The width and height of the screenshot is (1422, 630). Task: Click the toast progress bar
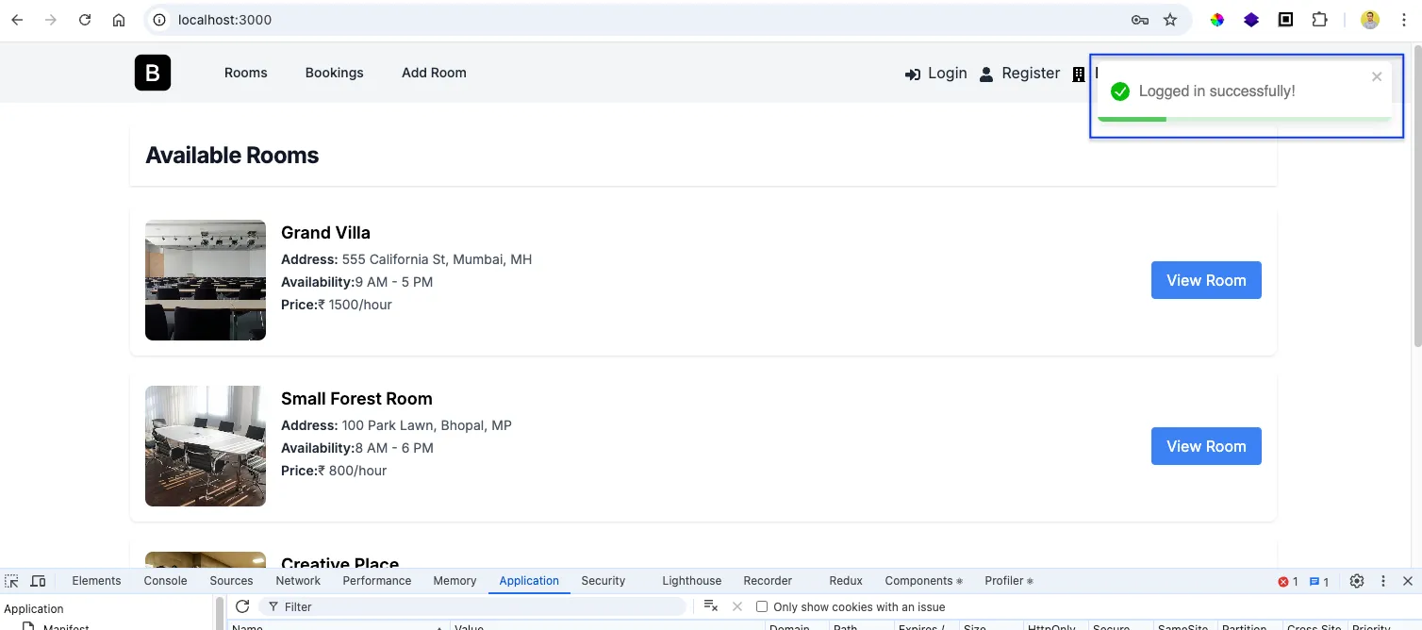click(1244, 119)
